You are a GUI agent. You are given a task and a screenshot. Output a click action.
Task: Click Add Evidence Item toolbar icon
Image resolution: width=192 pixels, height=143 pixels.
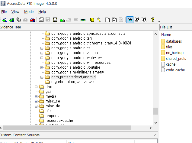(x=5, y=20)
